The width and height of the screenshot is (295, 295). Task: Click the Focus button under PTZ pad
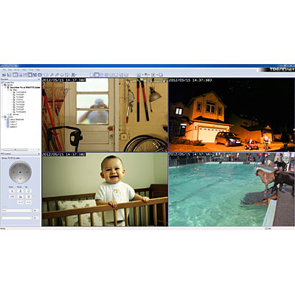pos(21,191)
